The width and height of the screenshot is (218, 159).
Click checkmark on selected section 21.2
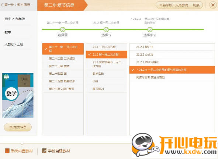coord(89,54)
